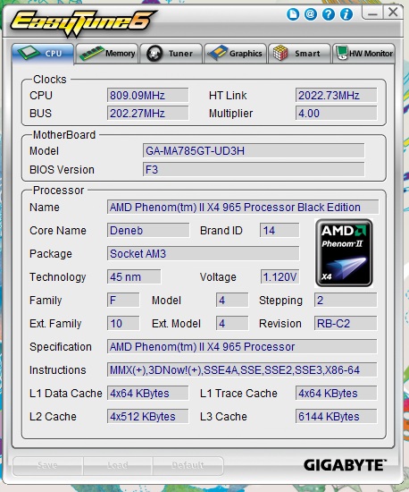Select the Smart tab
Screen dimensions: 409x492
click(299, 54)
